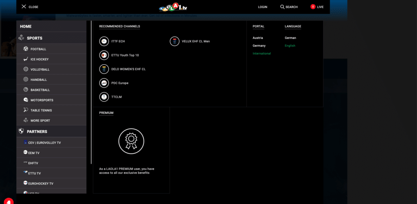Select the Austria portal
Image resolution: width=417 pixels, height=204 pixels.
[x=258, y=38]
